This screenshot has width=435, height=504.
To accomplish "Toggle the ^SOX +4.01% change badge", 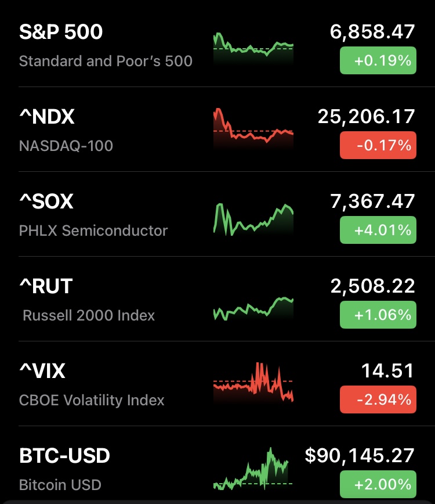I will click(x=378, y=230).
